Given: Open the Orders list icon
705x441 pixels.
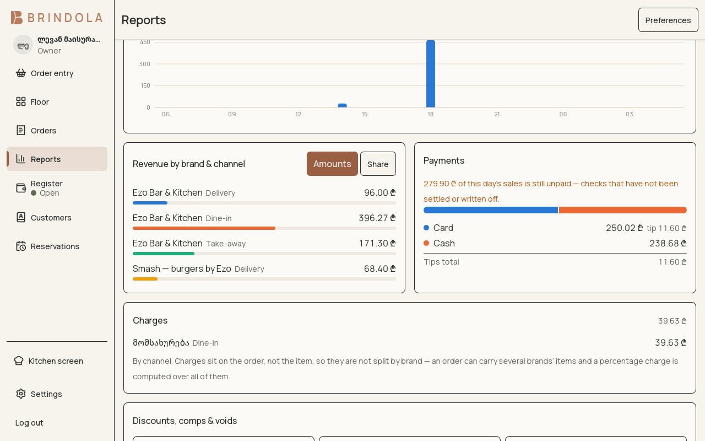Looking at the screenshot, I should tap(21, 130).
